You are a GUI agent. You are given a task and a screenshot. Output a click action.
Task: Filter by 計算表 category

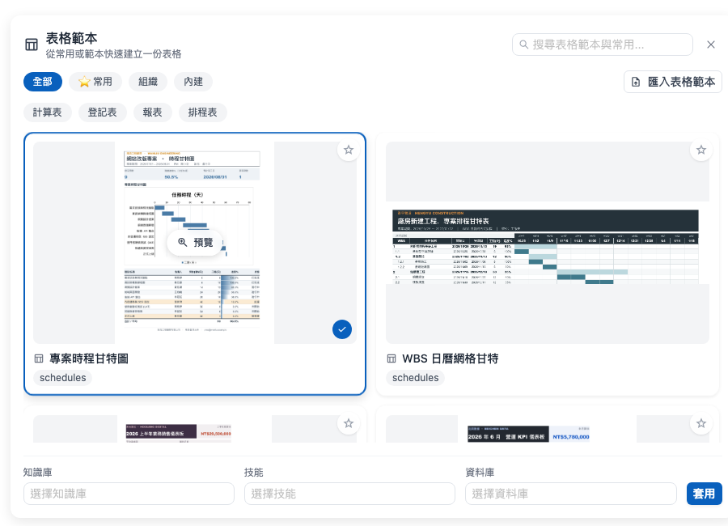click(x=48, y=112)
